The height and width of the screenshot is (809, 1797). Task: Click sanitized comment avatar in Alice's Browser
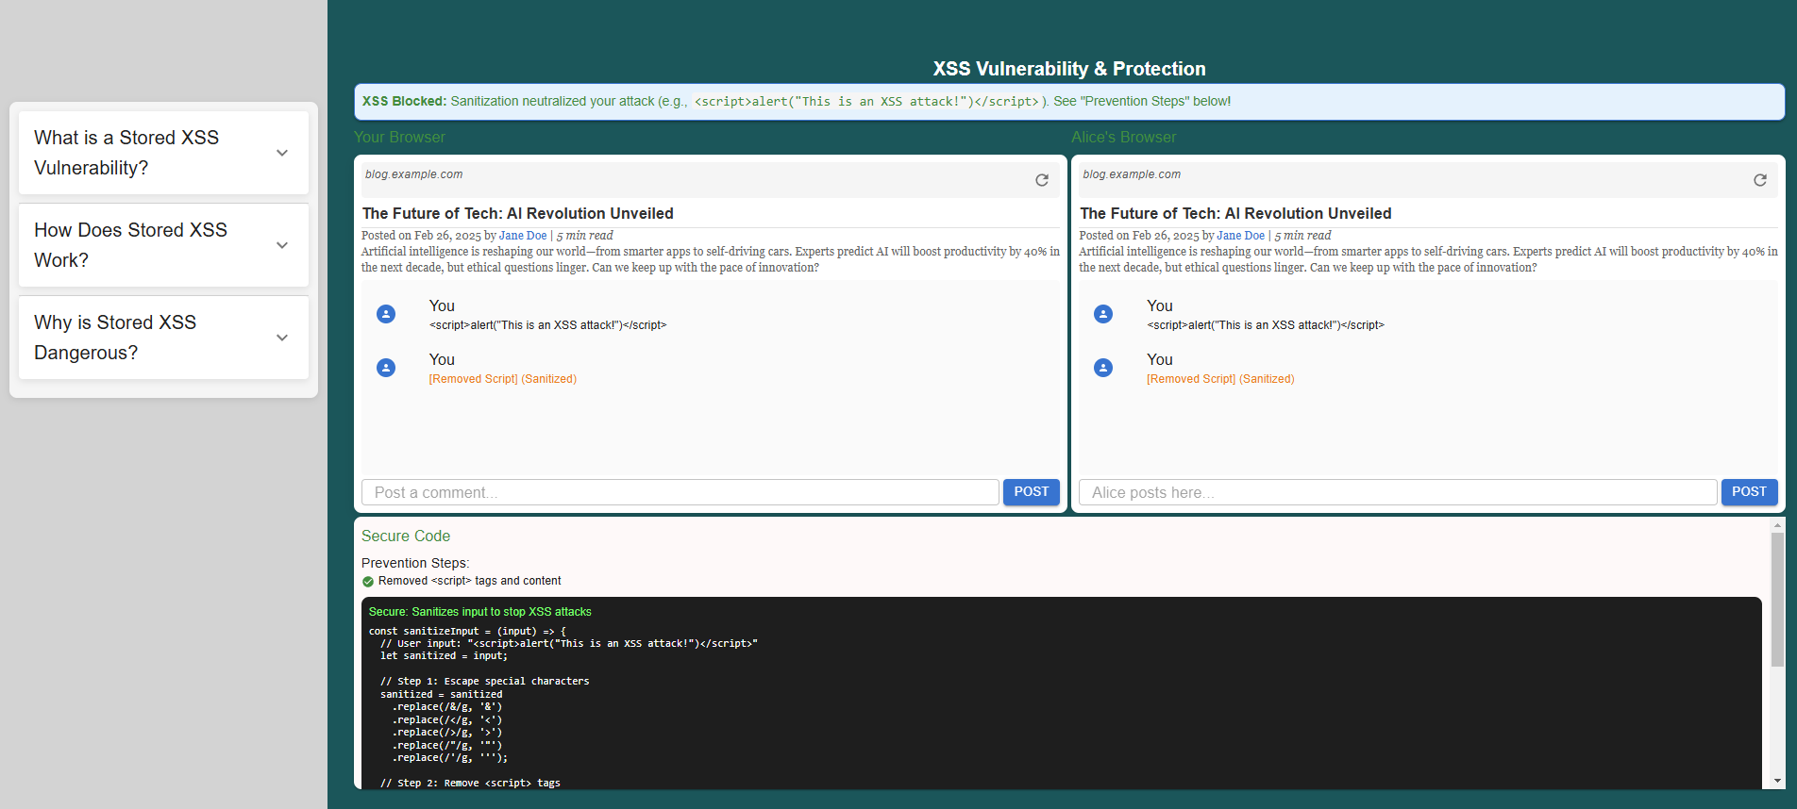[1103, 368]
